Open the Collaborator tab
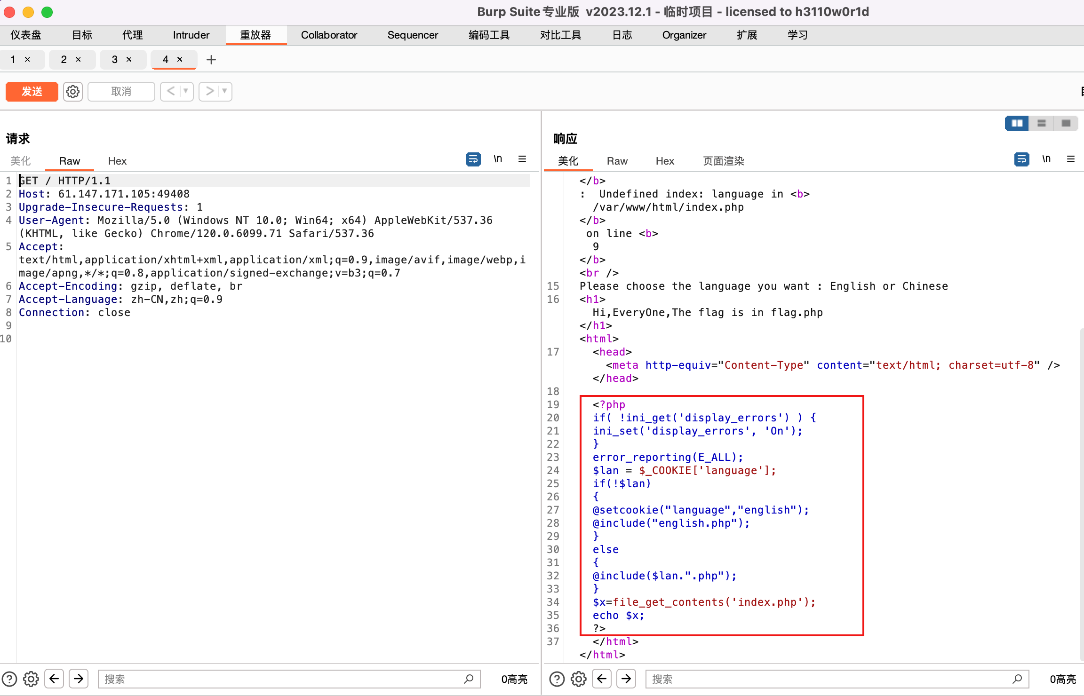The image size is (1084, 696). pyautogui.click(x=329, y=35)
